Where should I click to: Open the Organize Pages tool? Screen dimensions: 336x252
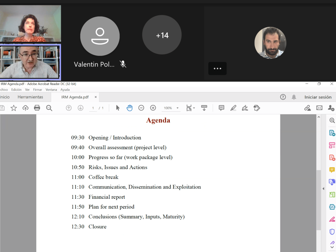click(x=332, y=145)
